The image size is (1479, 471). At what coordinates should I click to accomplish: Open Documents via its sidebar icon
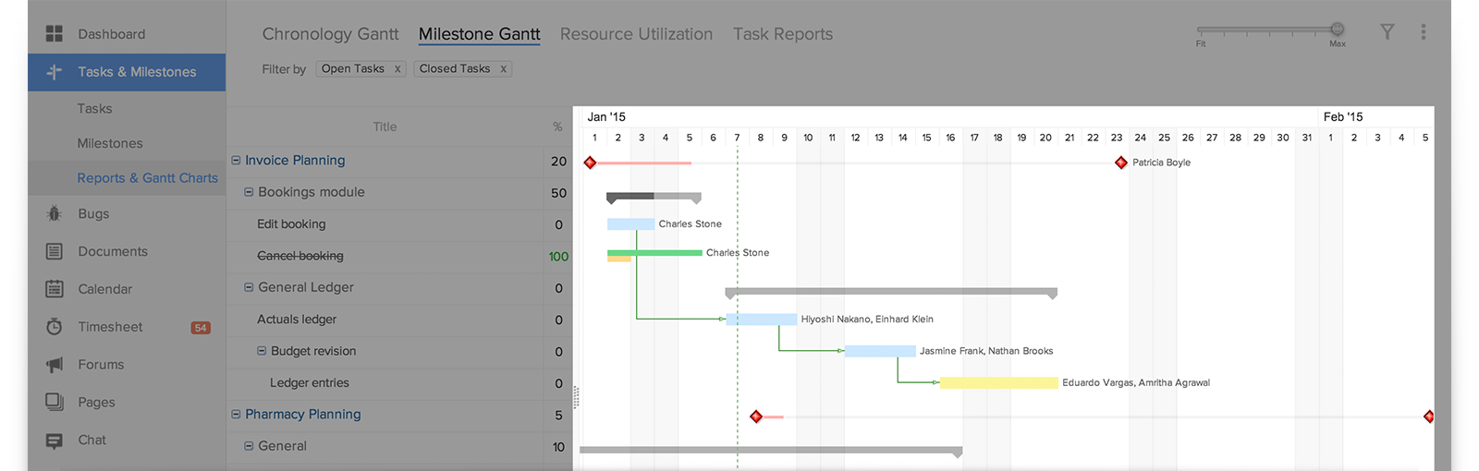click(x=55, y=251)
